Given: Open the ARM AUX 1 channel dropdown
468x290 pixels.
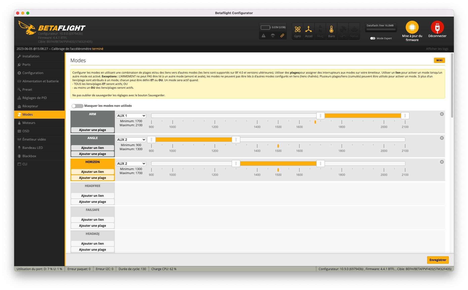Looking at the screenshot, I should pyautogui.click(x=131, y=116).
